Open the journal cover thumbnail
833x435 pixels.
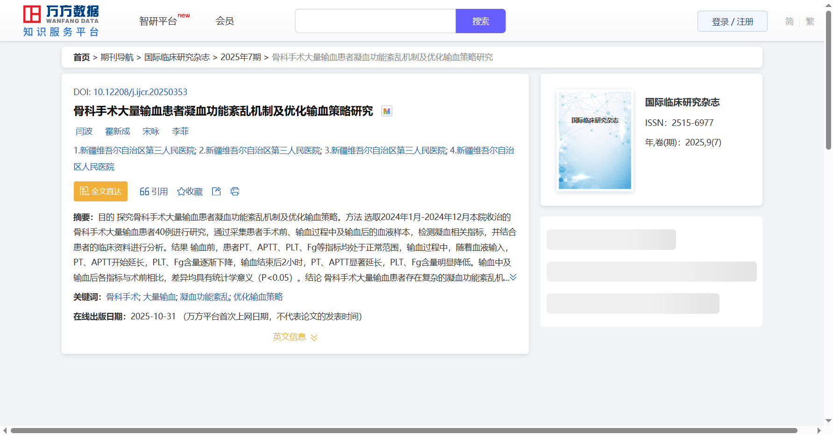595,140
